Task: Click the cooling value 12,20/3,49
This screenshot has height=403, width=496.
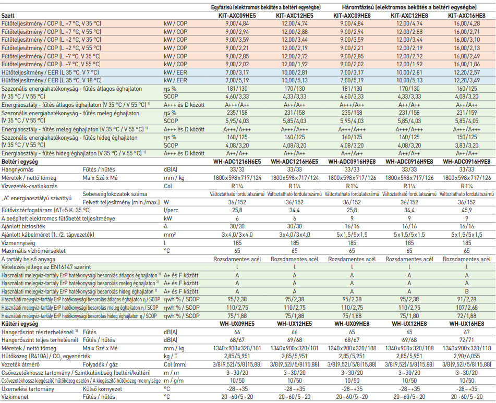Action: coord(467,80)
